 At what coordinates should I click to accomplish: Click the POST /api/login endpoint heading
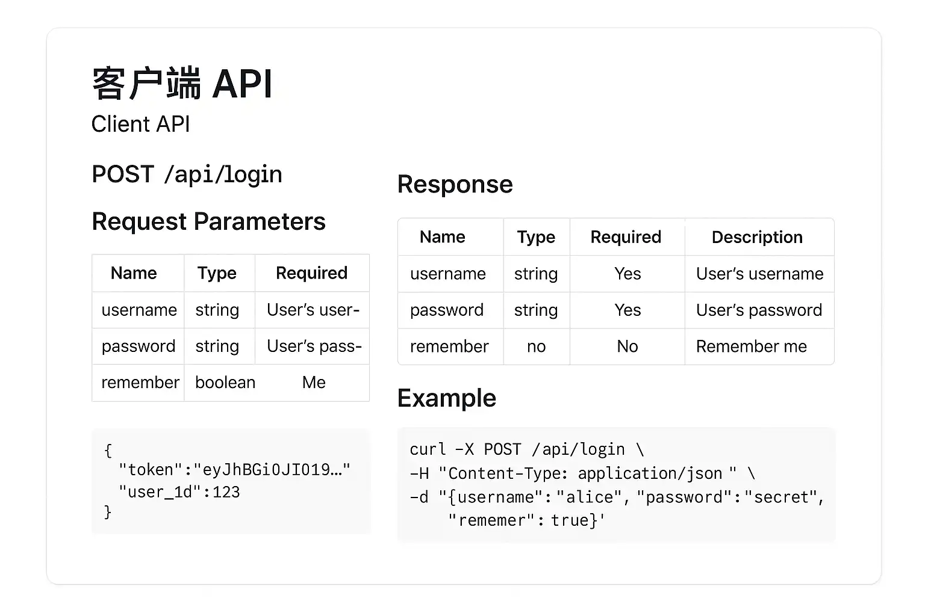[x=187, y=174]
